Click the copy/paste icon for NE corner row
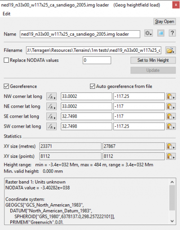The width and height of the screenshot is (180, 230). tap(171, 106)
